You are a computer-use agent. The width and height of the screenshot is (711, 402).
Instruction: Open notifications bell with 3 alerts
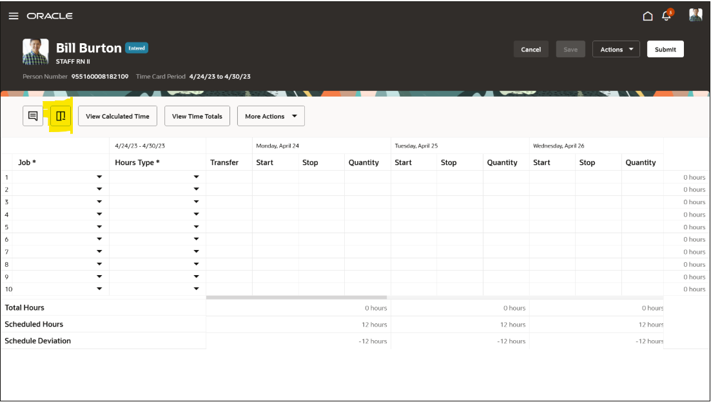tap(666, 15)
